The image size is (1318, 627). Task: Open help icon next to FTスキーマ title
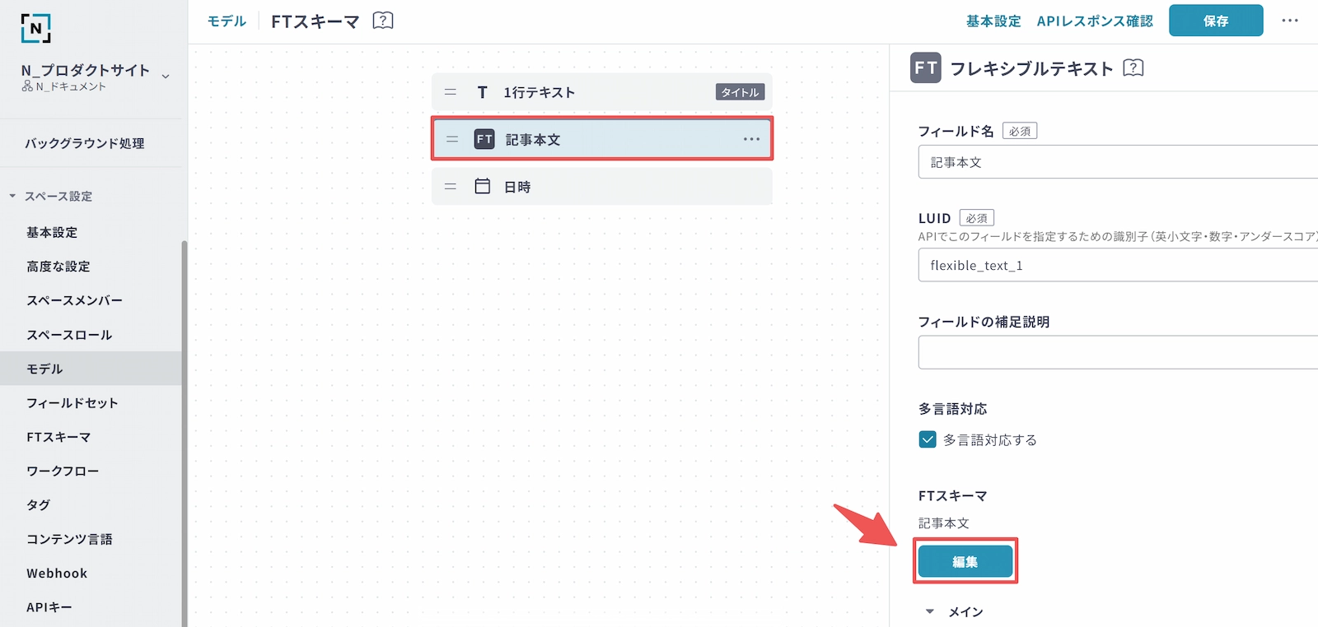pyautogui.click(x=383, y=21)
